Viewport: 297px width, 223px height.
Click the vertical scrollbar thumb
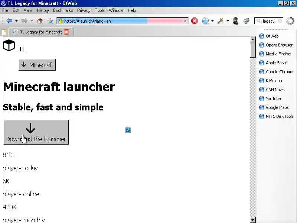coord(253,50)
